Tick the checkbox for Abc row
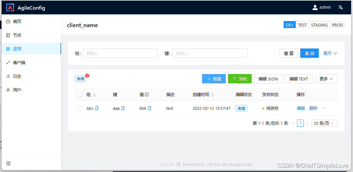This screenshot has width=353, height=172. coord(79,108)
